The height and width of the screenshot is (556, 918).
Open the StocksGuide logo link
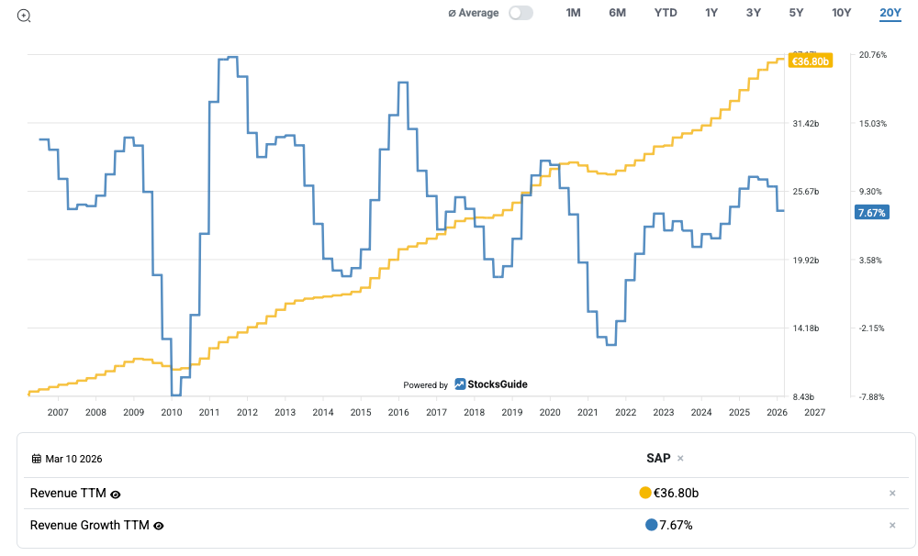491,384
